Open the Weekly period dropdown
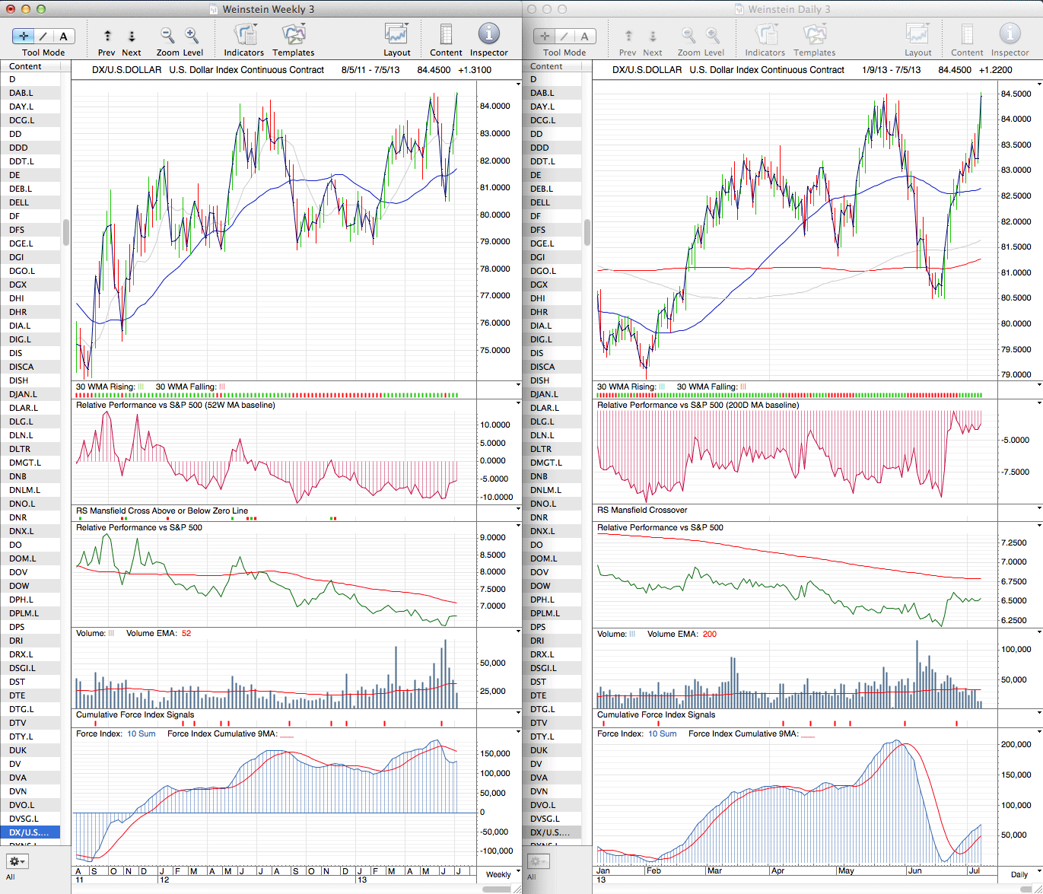The image size is (1043, 894). (x=498, y=874)
